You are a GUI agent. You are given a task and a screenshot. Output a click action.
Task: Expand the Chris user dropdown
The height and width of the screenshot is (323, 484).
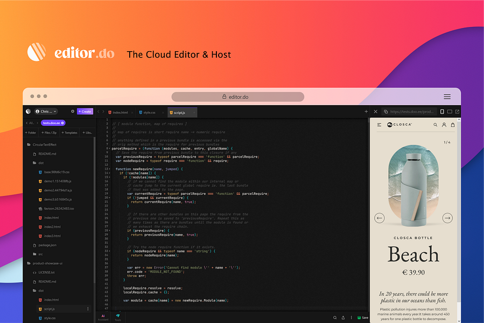coord(46,111)
